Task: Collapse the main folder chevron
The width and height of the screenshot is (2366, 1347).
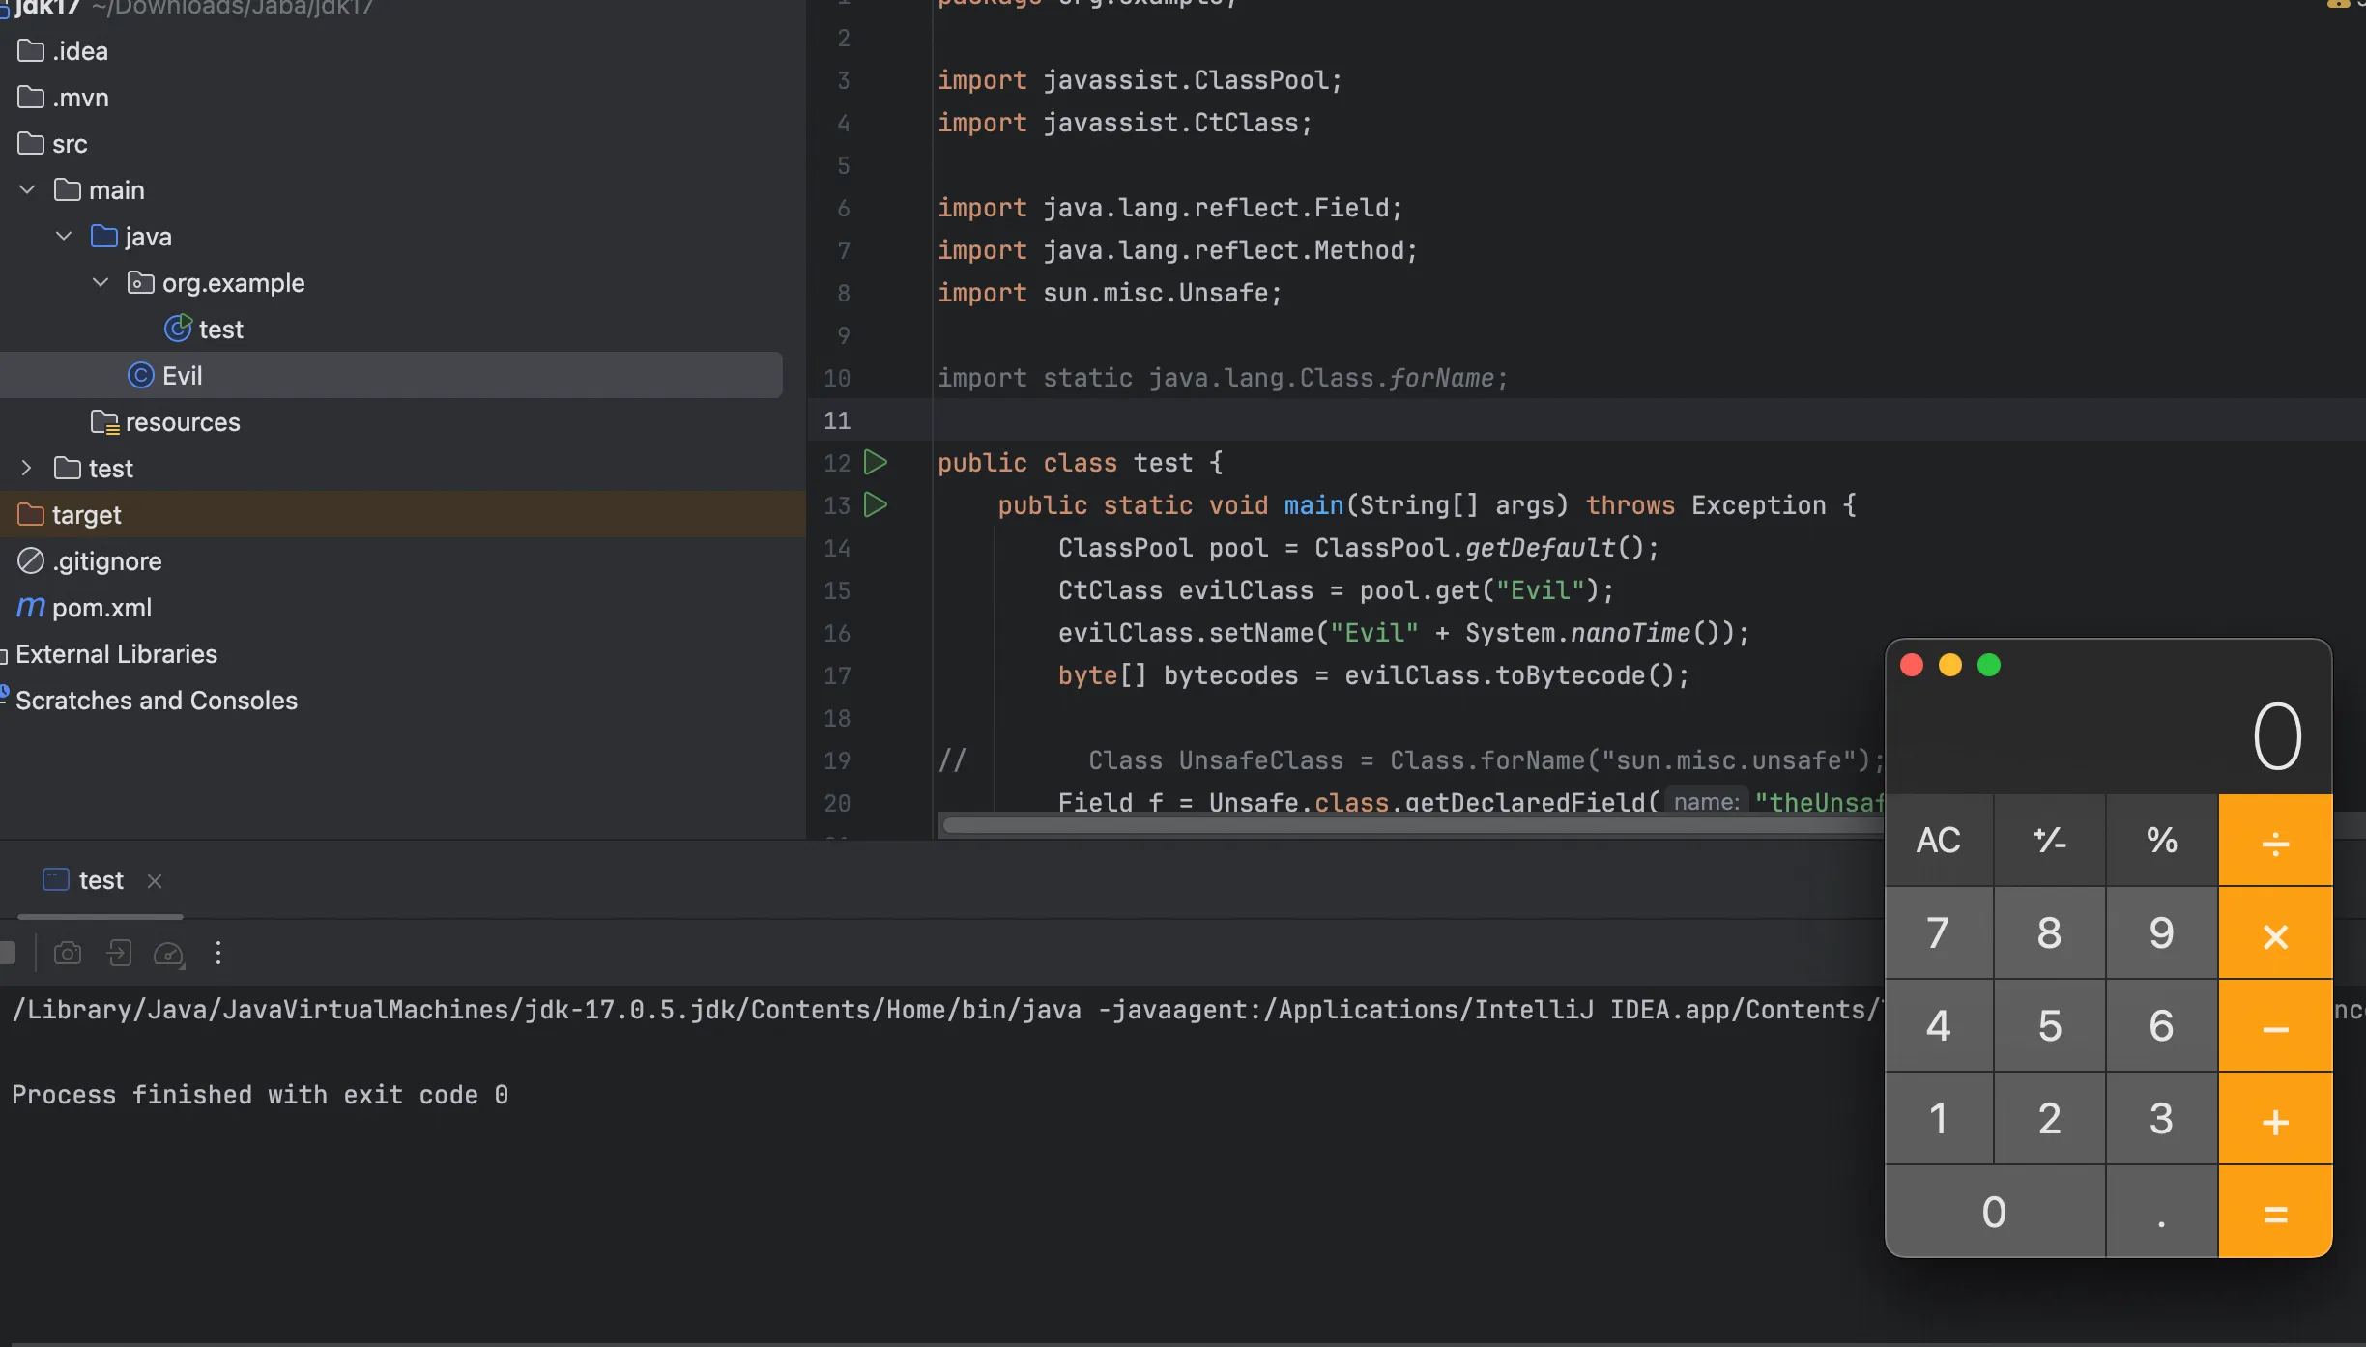Action: click(x=27, y=190)
